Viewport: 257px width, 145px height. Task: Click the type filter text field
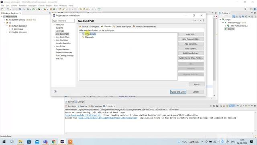pyautogui.click(x=63, y=21)
